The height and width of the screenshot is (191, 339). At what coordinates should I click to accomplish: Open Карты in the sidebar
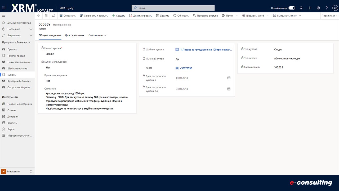click(17, 129)
